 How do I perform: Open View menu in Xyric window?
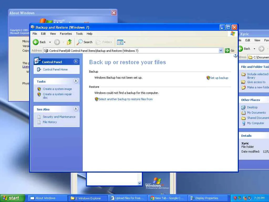pyautogui.click(x=257, y=40)
